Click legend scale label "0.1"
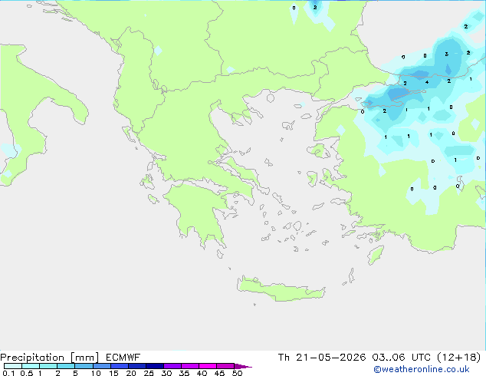Viewport: 486px width, 376px height. 8,373
